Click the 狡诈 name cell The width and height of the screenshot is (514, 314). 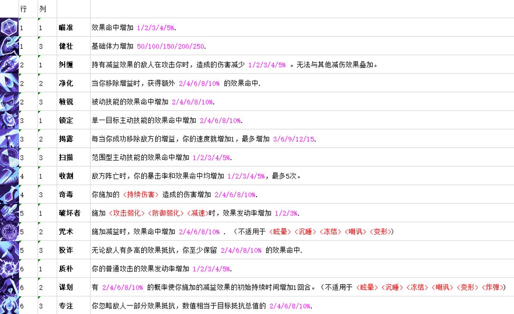coord(73,250)
